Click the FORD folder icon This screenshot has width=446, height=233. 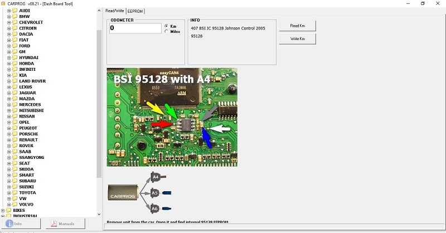coord(15,46)
